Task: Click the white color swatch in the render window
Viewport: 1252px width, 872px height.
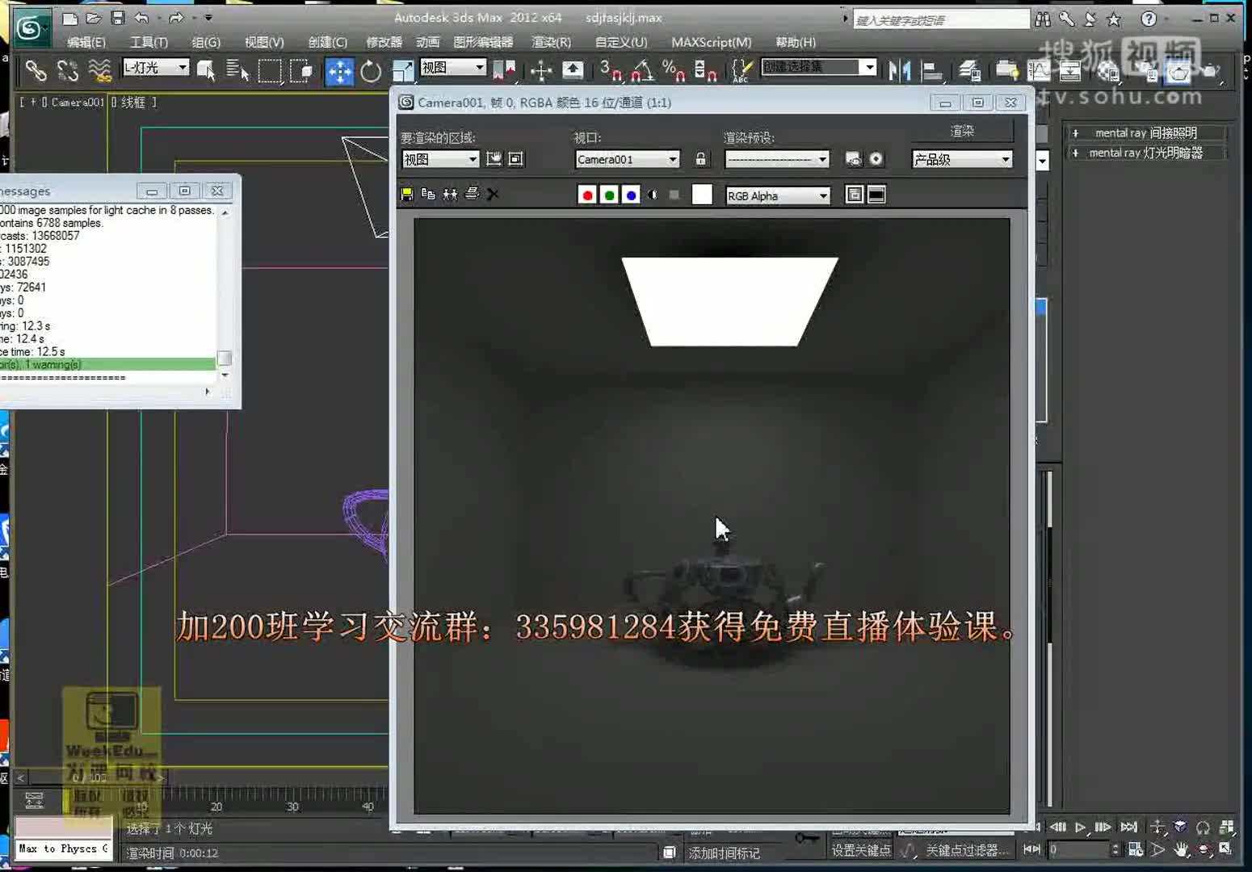Action: pos(702,195)
